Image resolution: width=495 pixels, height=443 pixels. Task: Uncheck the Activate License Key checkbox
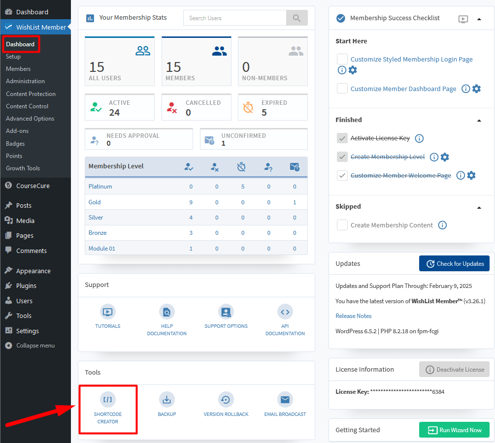(x=342, y=138)
